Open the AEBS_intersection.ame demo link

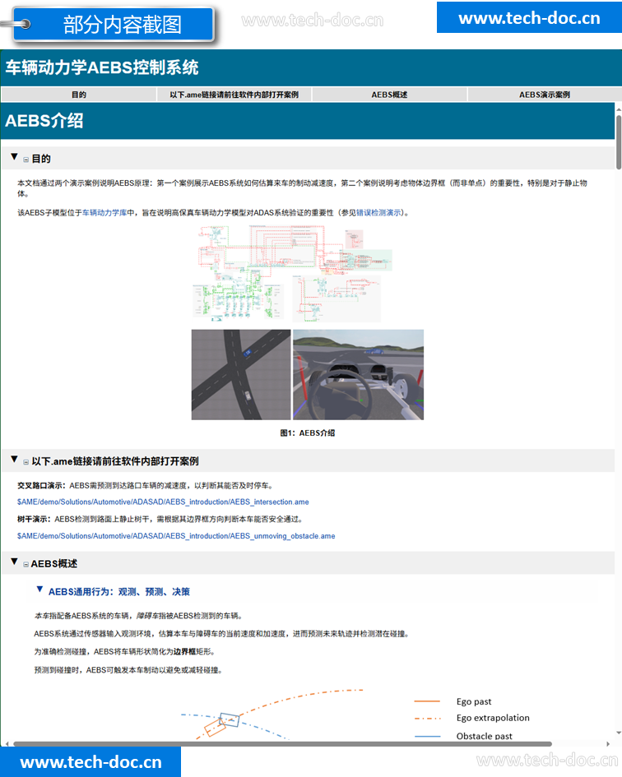pyautogui.click(x=163, y=502)
